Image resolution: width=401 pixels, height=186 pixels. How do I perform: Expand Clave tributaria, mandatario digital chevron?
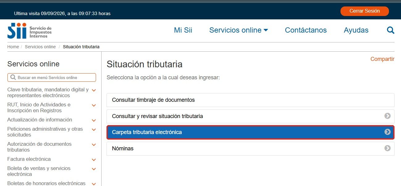(x=94, y=90)
